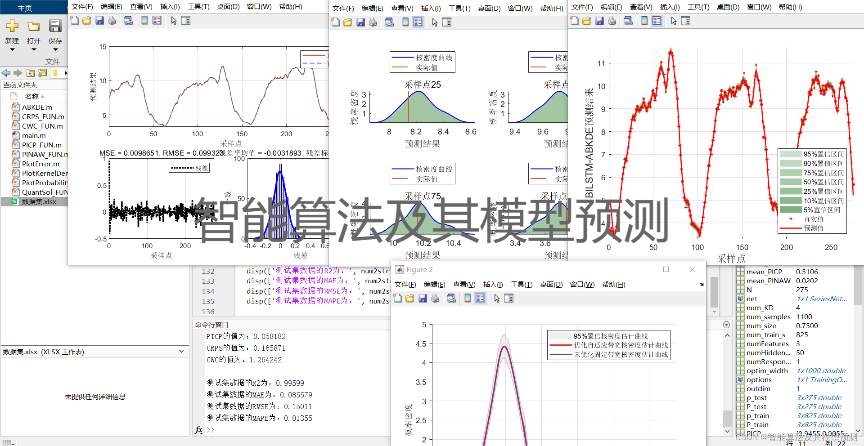Click the up-one-folder icon
Image resolution: width=864 pixels, height=446 pixels.
(x=30, y=73)
